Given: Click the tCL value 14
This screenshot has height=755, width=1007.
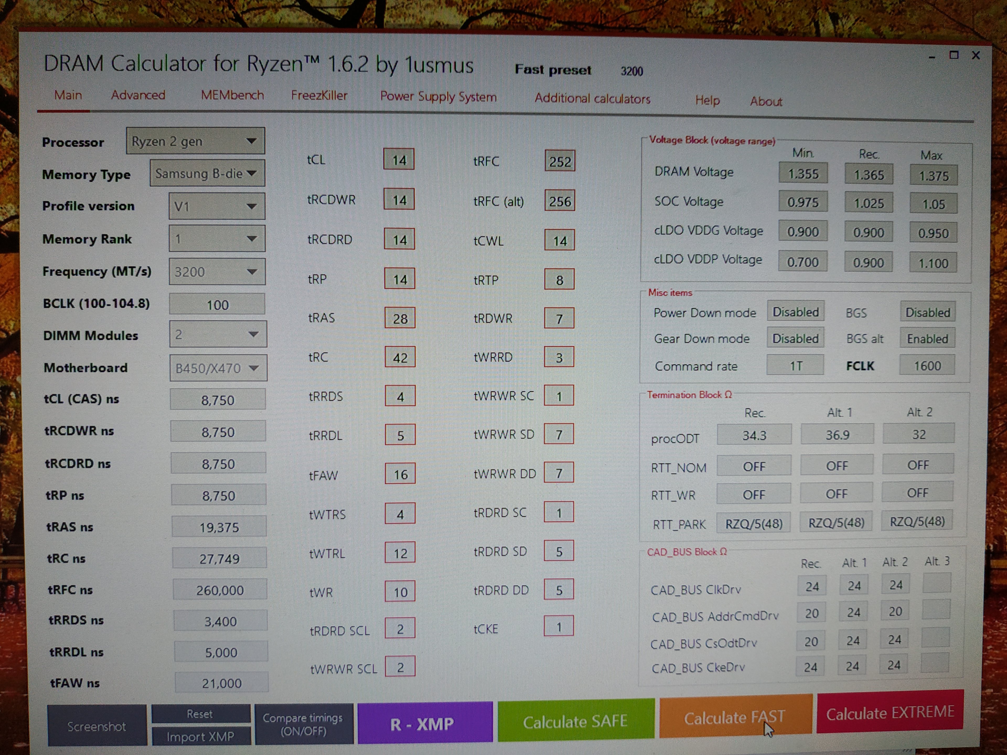Looking at the screenshot, I should pyautogui.click(x=399, y=160).
